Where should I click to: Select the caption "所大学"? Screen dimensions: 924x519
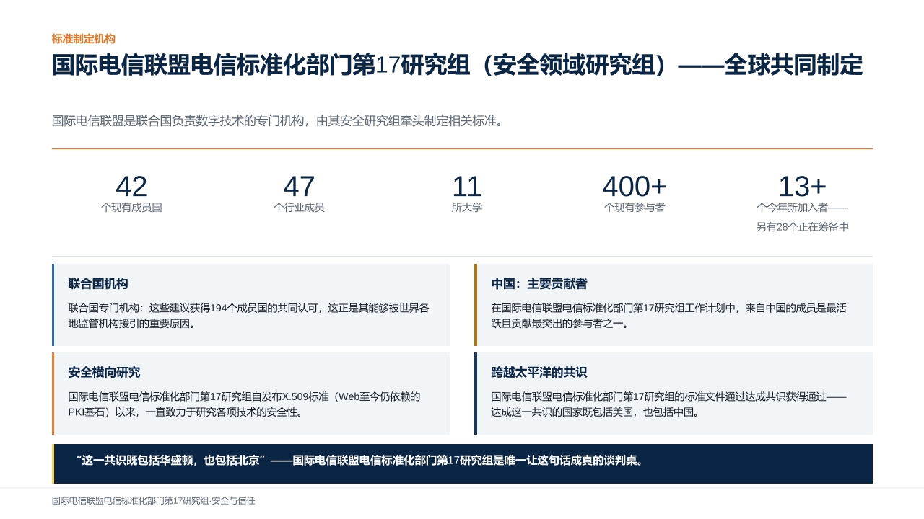tap(467, 208)
